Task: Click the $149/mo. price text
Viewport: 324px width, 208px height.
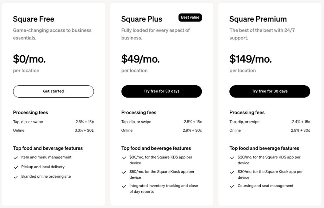Action: [x=251, y=59]
